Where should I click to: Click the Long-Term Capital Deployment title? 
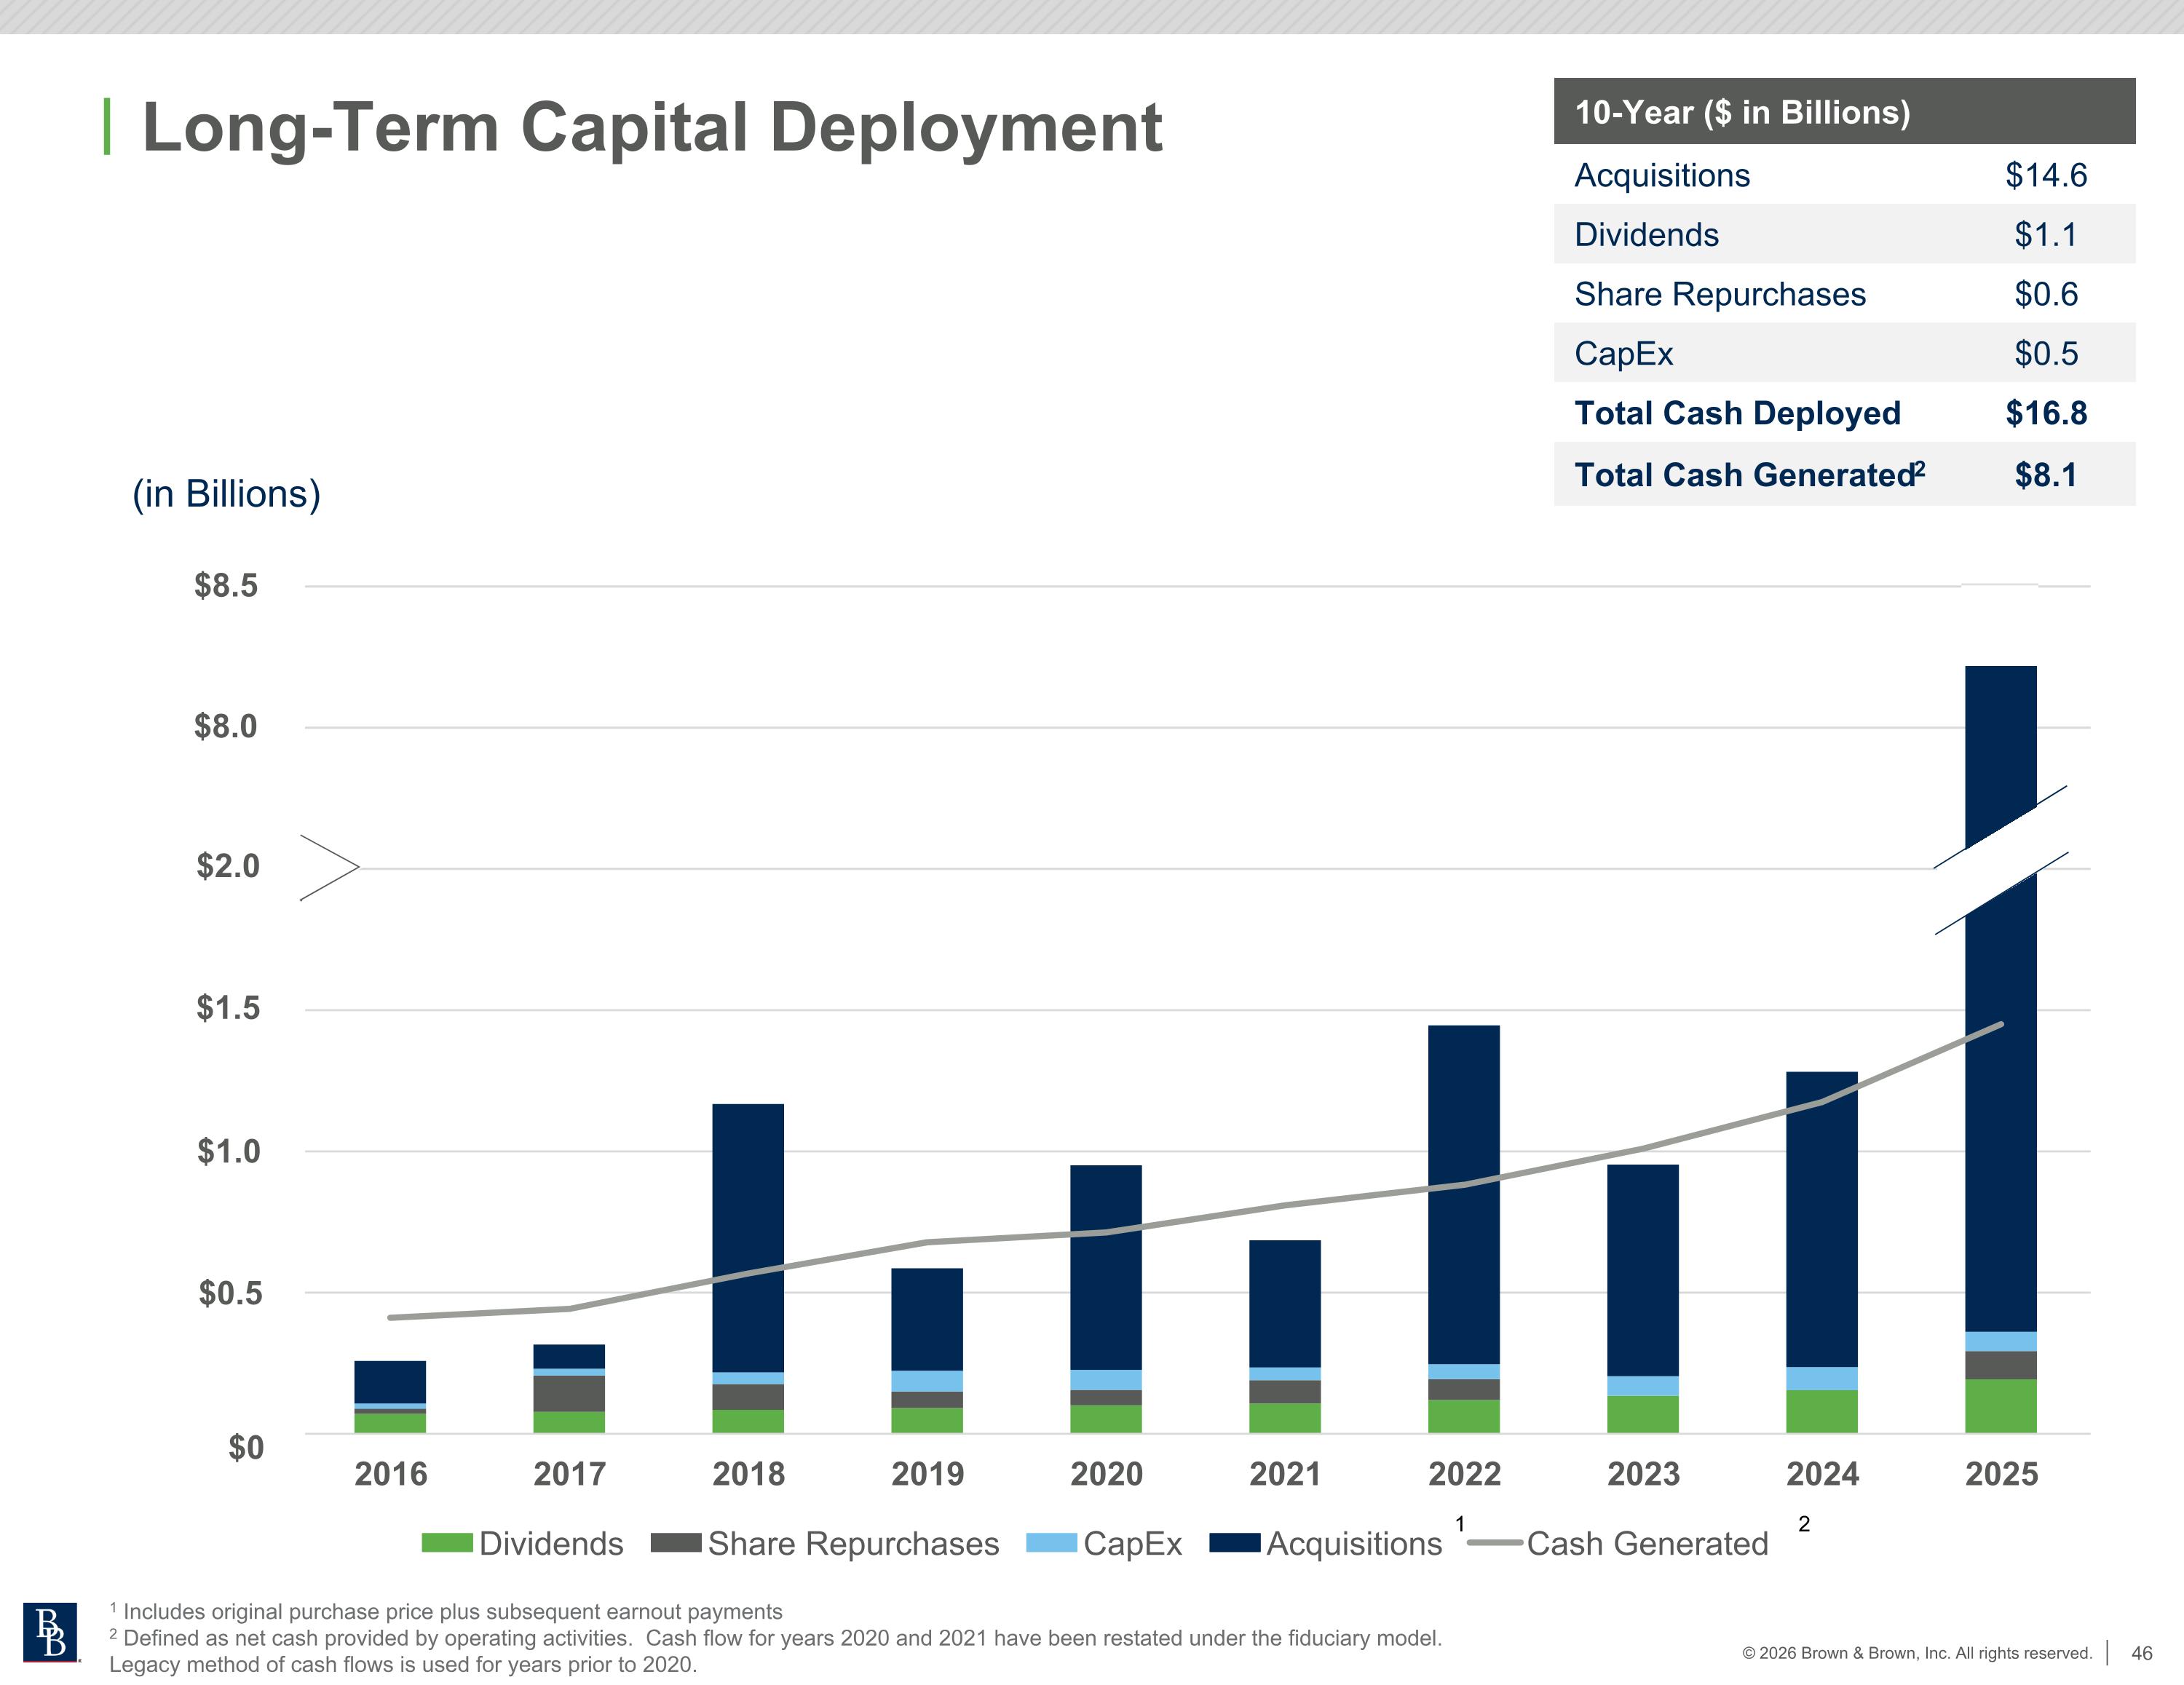click(x=652, y=127)
